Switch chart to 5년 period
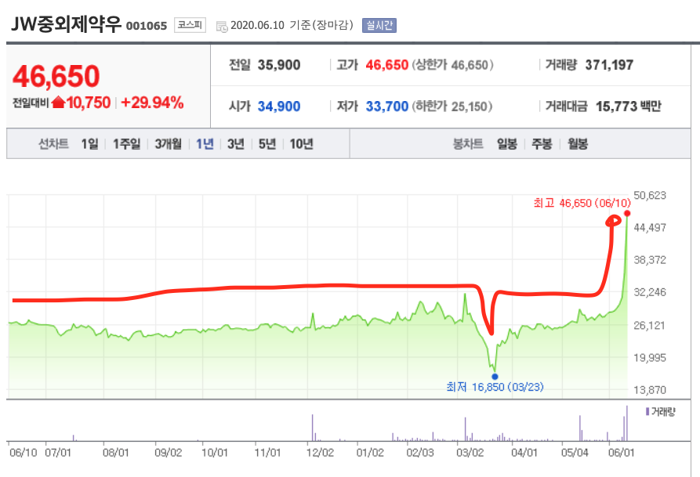This screenshot has height=477, width=700. (267, 143)
